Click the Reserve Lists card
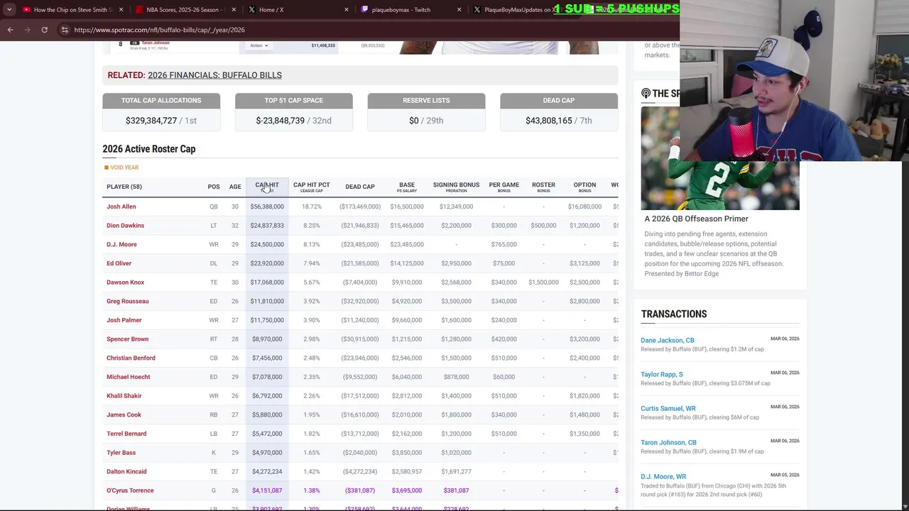Screen dimensions: 909x511 (x=426, y=112)
